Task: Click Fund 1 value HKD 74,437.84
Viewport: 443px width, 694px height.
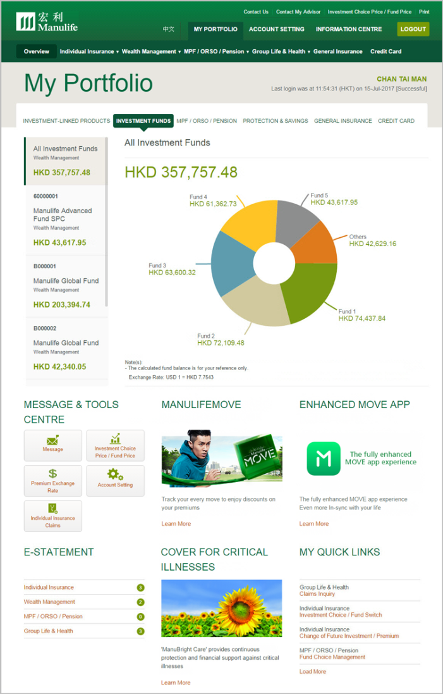Action: (x=362, y=318)
